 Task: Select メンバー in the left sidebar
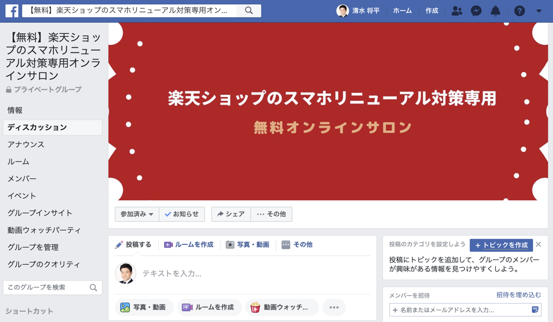coord(22,178)
